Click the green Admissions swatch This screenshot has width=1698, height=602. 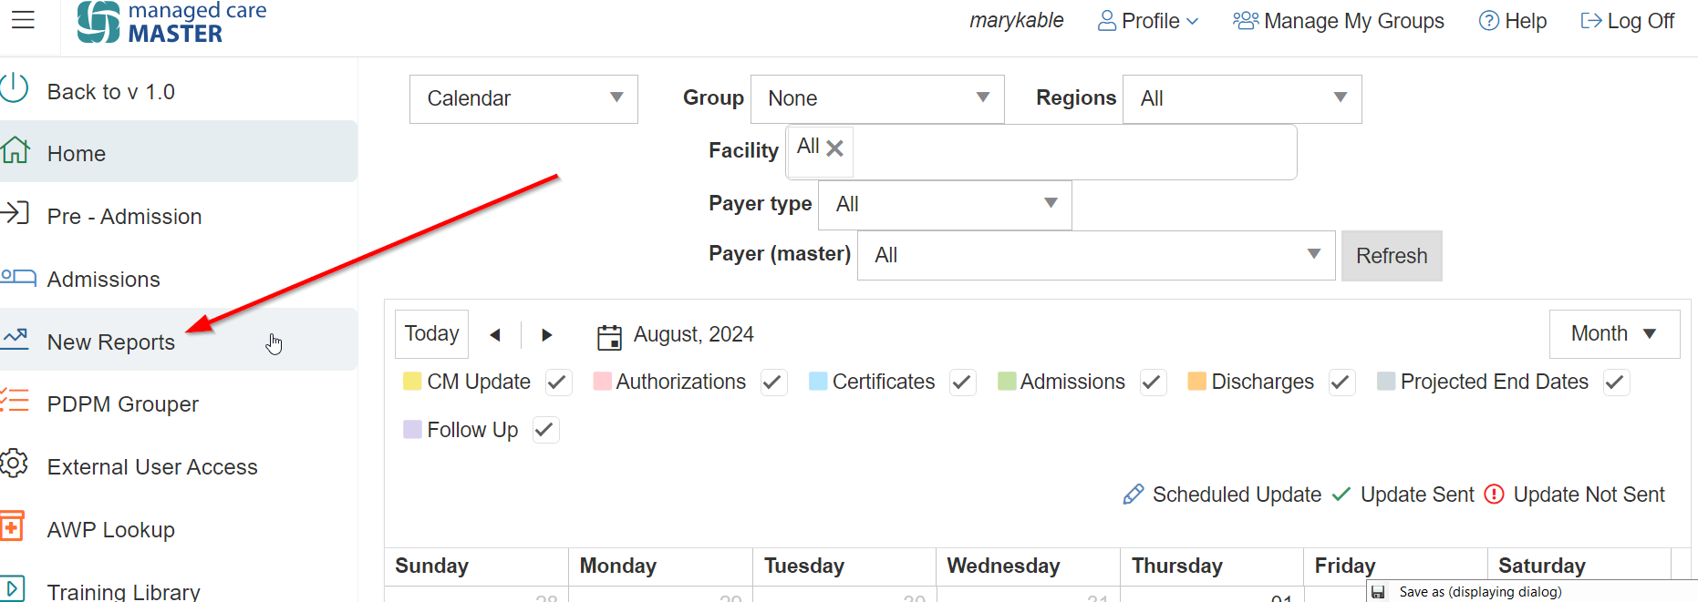(x=1007, y=381)
